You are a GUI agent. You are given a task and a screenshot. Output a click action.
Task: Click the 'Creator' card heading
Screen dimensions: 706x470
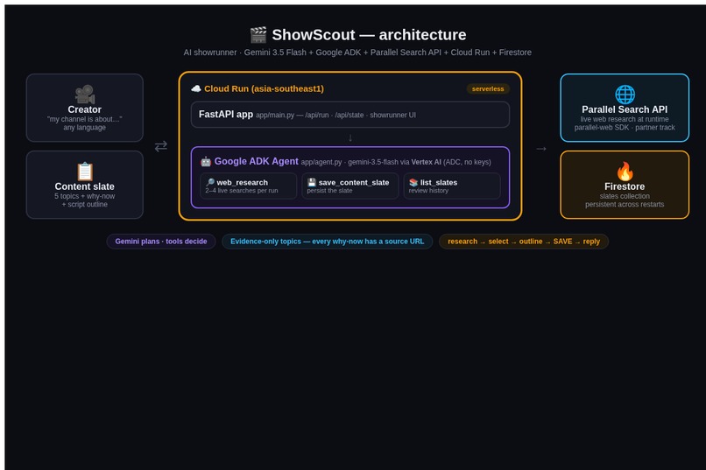[x=85, y=109]
